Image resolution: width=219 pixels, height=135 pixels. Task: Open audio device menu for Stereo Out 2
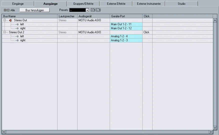[x=93, y=32]
